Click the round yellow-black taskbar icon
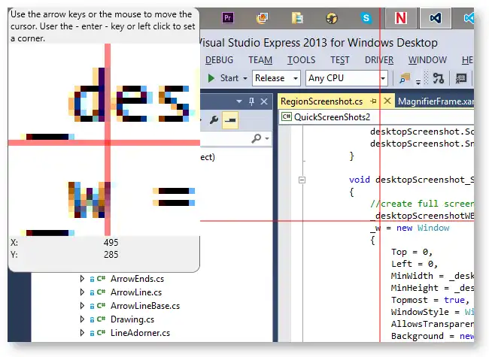 point(332,18)
